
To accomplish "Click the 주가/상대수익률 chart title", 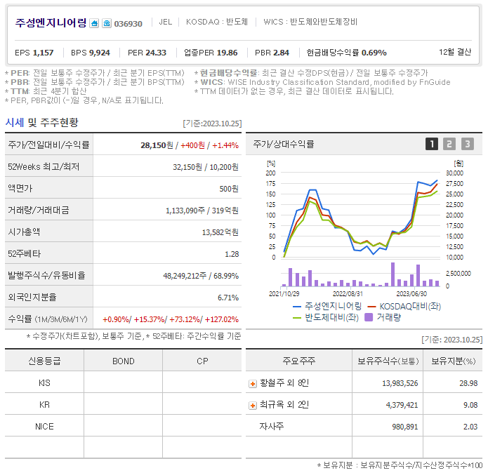I will [284, 144].
